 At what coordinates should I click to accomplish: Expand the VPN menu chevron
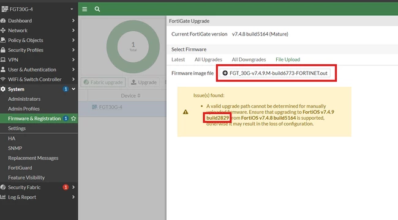click(73, 60)
